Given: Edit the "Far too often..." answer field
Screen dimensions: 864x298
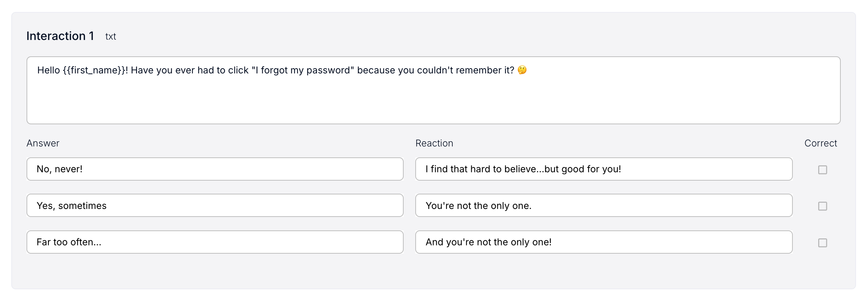Looking at the screenshot, I should pos(215,242).
